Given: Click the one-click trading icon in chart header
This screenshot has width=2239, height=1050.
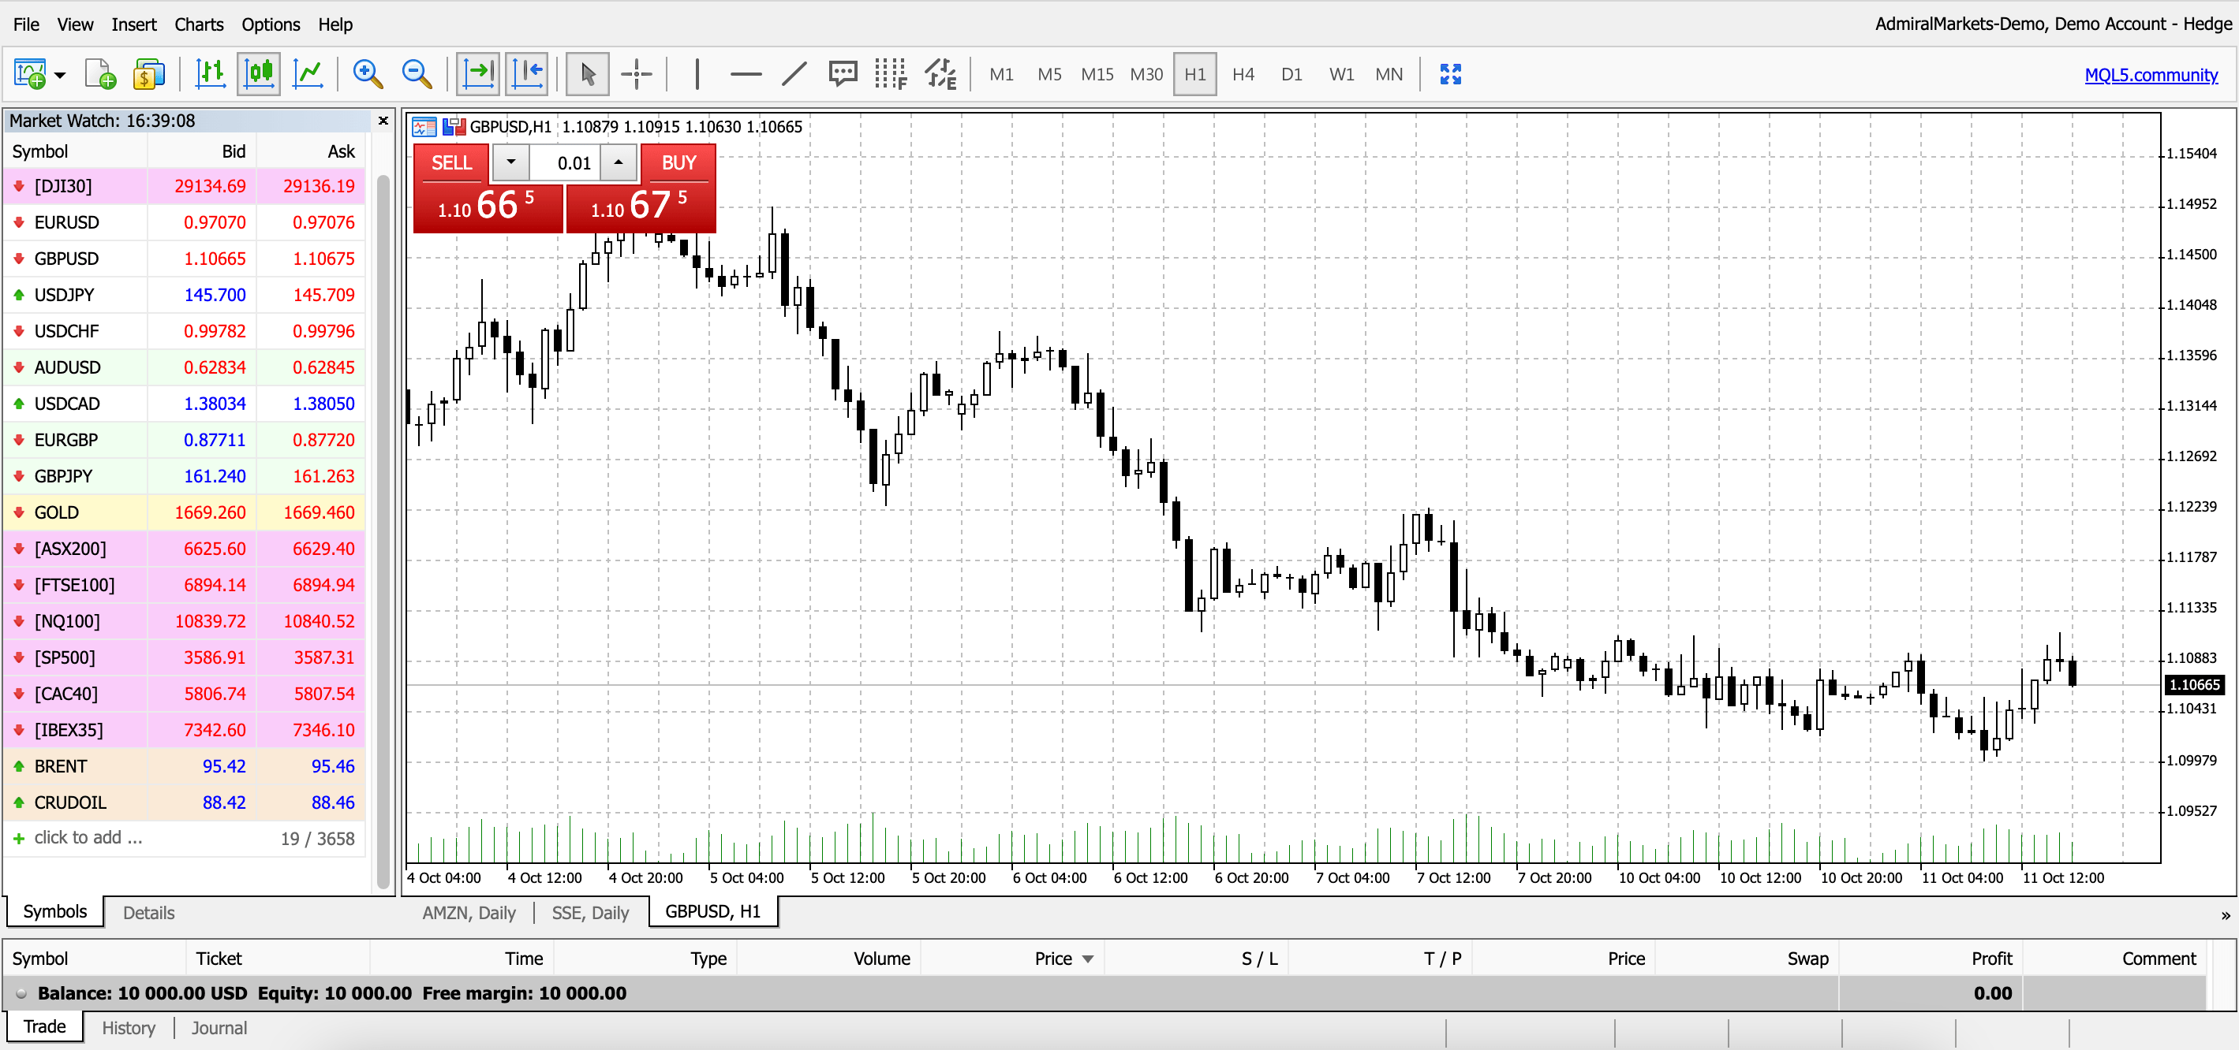Looking at the screenshot, I should coord(454,127).
